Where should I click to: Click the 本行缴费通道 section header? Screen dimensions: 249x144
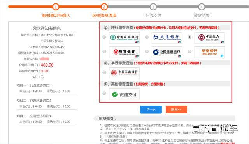click(165, 63)
